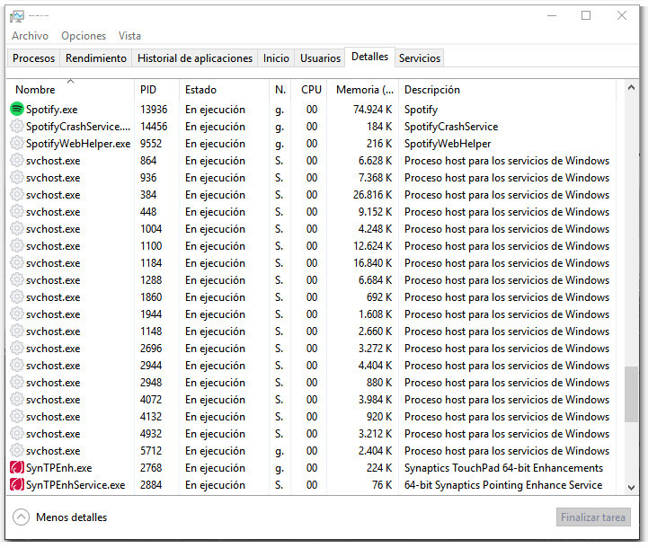Switch to the Rendimiento tab

click(96, 58)
